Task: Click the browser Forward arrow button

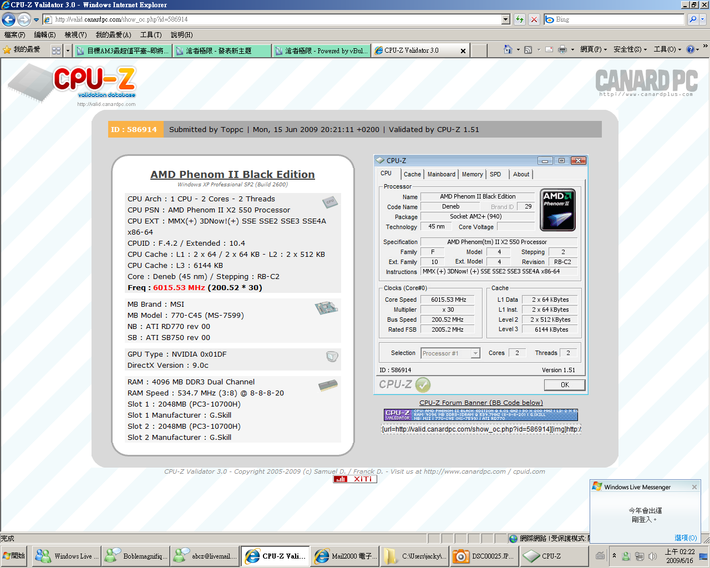Action: point(24,19)
